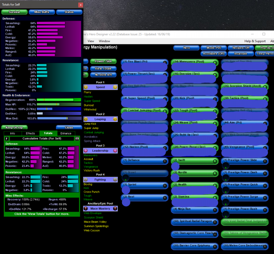Viewport: 274px width, 254px height.
Task: Click the Regeneration bar in Health & Endurance
Action: click(59, 100)
